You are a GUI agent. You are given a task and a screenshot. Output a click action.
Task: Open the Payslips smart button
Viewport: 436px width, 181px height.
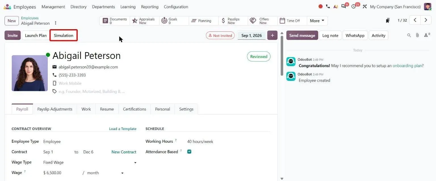point(233,21)
